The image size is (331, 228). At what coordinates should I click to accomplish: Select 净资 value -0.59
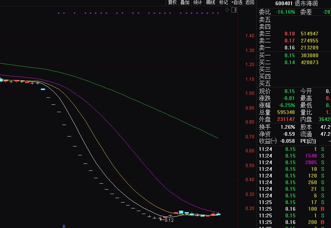pyautogui.click(x=289, y=134)
